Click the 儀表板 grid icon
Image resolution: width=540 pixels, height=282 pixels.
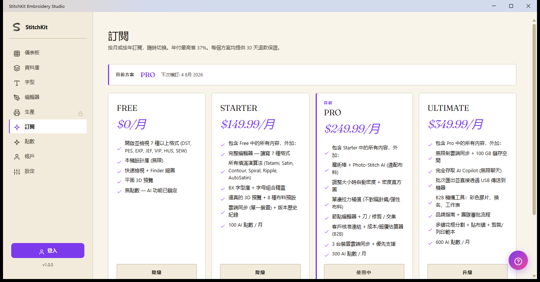[17, 53]
